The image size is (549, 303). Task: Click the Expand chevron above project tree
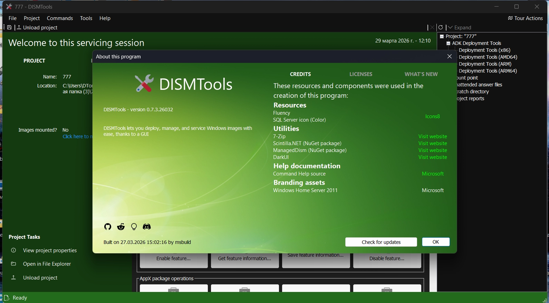pyautogui.click(x=450, y=28)
